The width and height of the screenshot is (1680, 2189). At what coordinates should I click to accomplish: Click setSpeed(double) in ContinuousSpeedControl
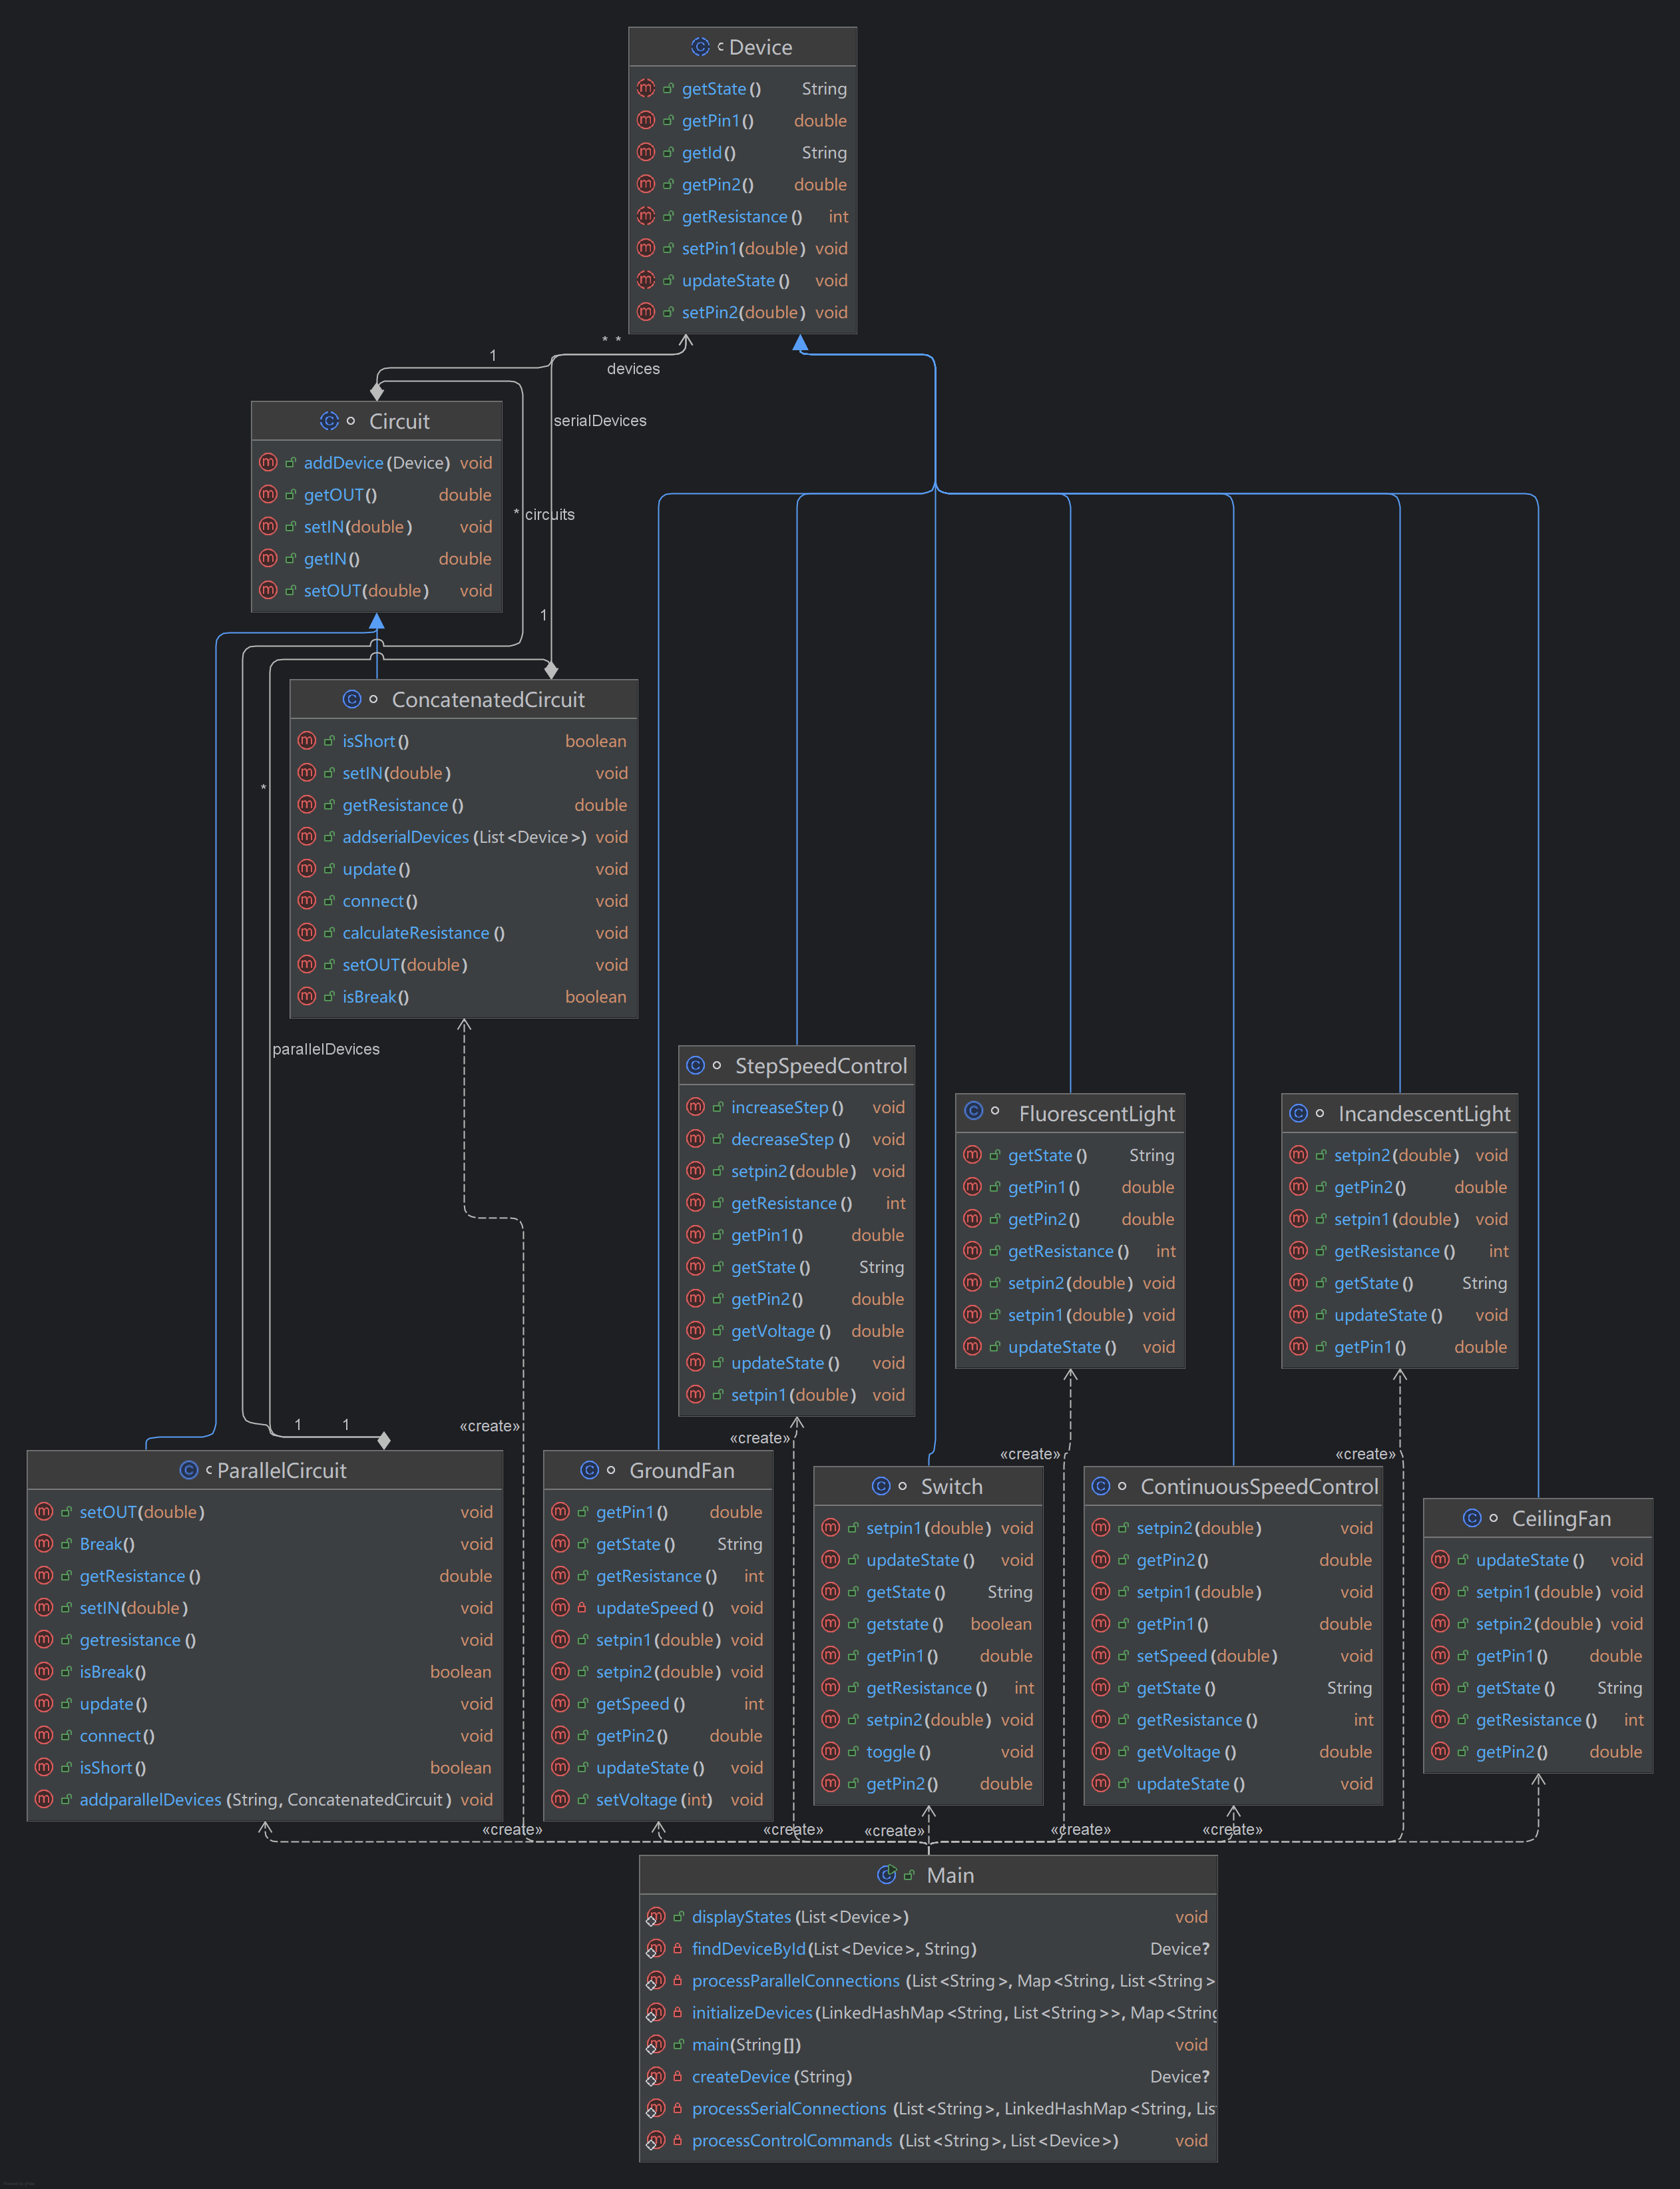point(1206,1656)
